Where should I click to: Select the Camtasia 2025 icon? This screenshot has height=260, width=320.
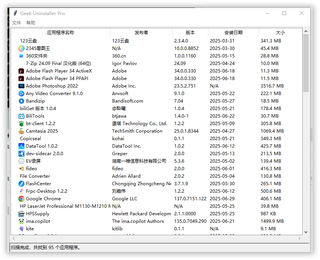pos(21,131)
